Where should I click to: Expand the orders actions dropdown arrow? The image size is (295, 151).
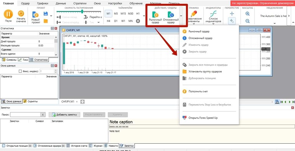[181, 16]
